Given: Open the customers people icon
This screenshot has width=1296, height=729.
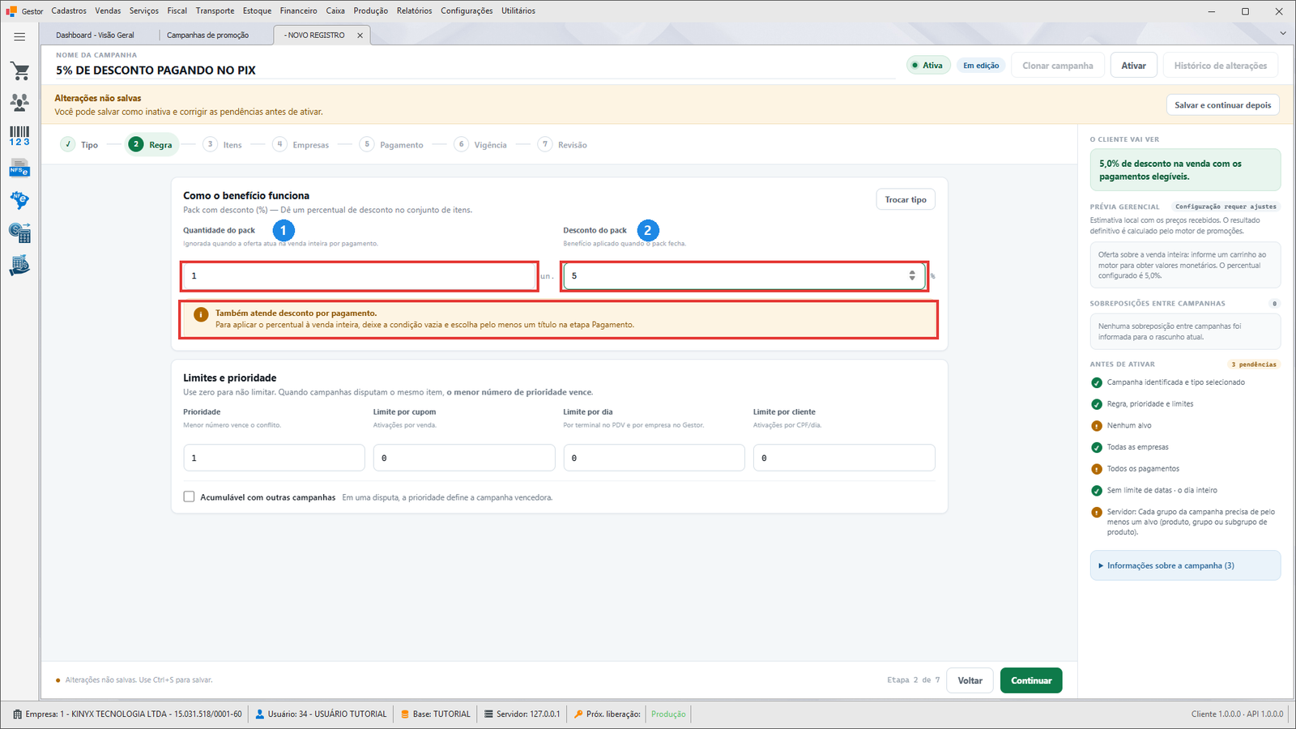Looking at the screenshot, I should coord(19,102).
